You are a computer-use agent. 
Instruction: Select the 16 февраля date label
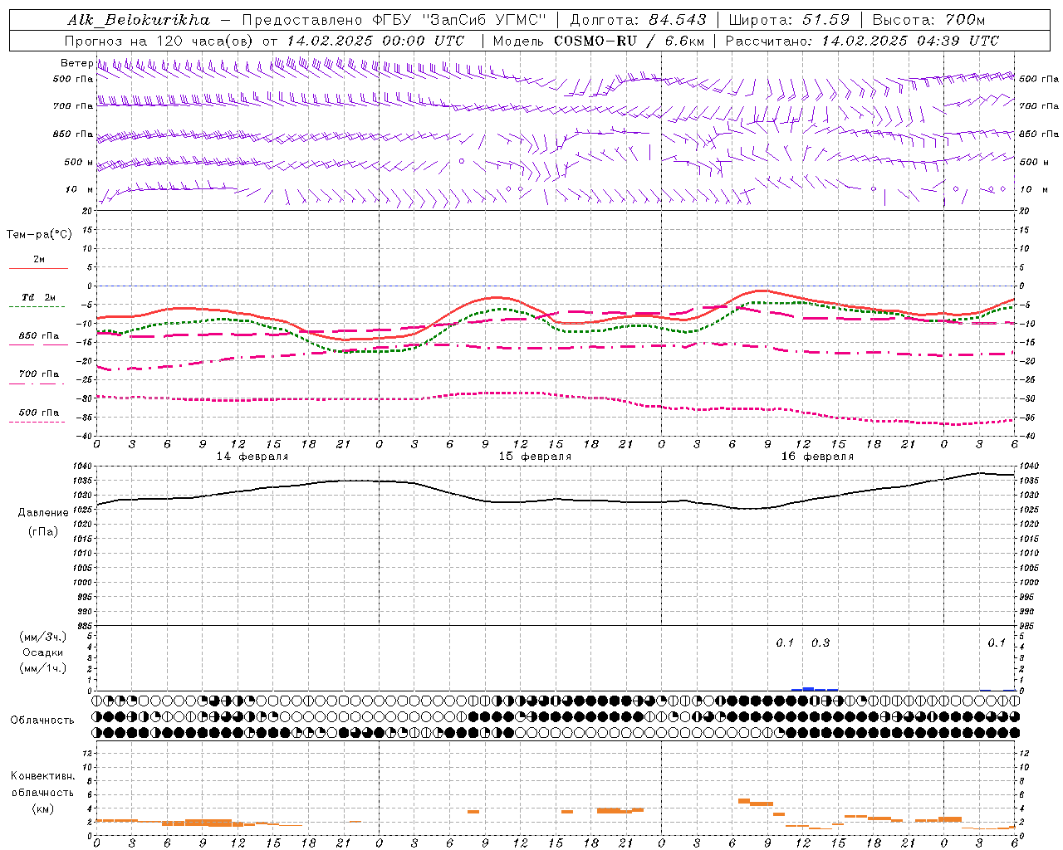click(x=817, y=457)
